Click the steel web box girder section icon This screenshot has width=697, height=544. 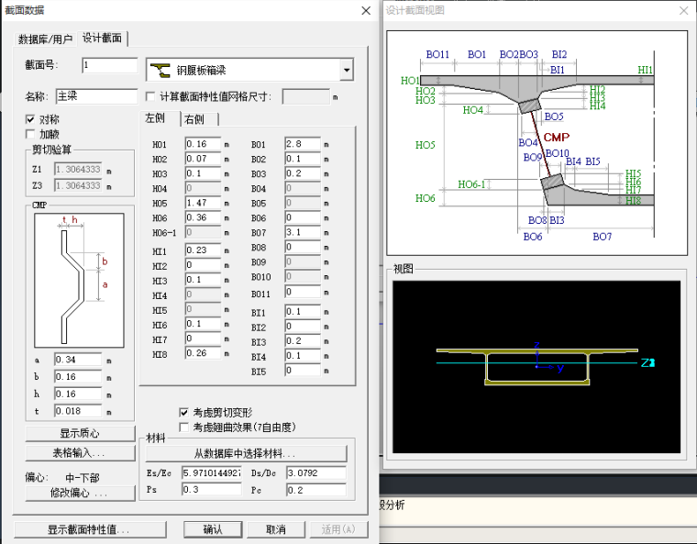160,70
